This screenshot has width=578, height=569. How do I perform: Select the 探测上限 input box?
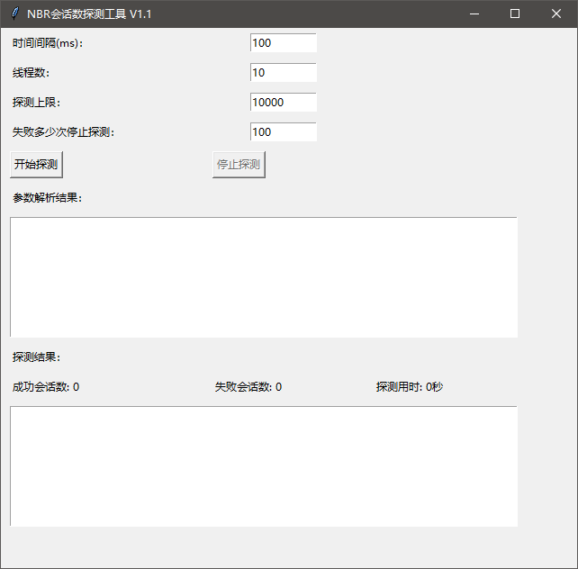(283, 102)
